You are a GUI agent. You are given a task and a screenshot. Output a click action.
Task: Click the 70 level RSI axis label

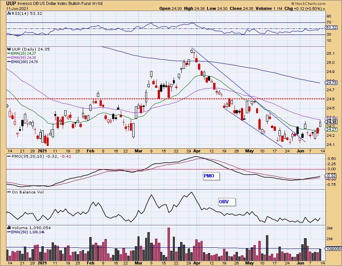point(329,22)
